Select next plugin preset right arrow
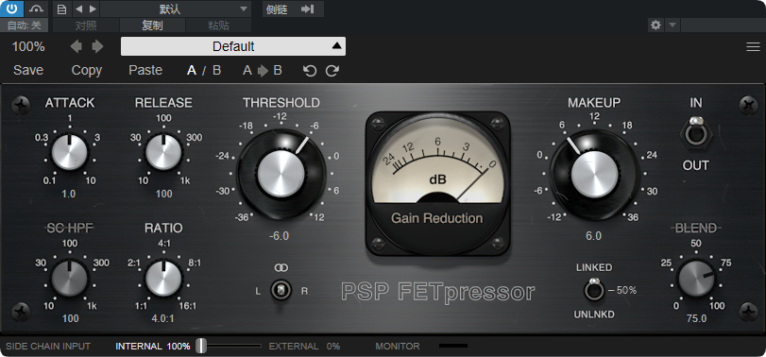This screenshot has height=357, width=766. click(97, 46)
